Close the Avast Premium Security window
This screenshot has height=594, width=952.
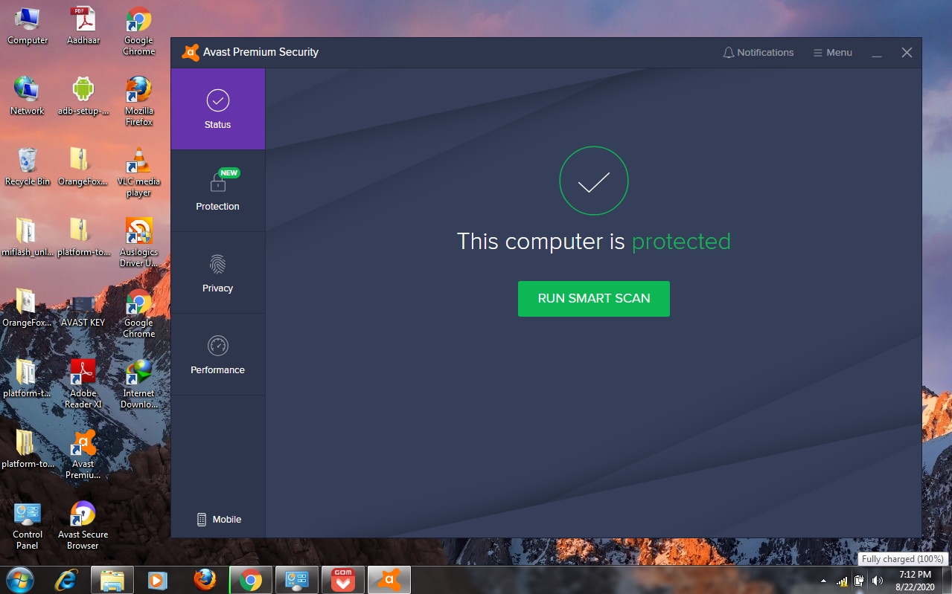click(x=907, y=53)
